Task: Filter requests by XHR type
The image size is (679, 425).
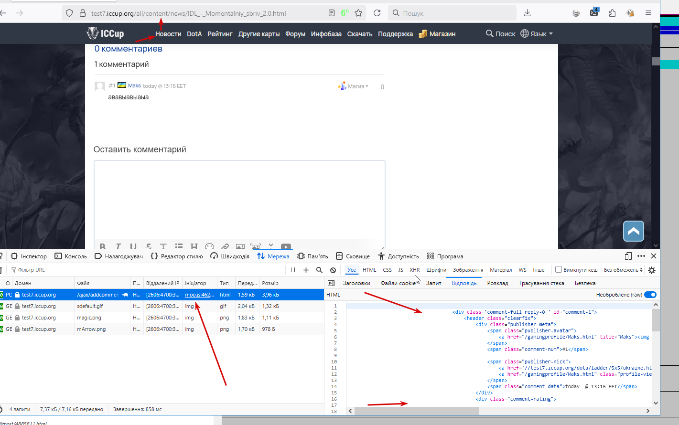Action: (415, 270)
